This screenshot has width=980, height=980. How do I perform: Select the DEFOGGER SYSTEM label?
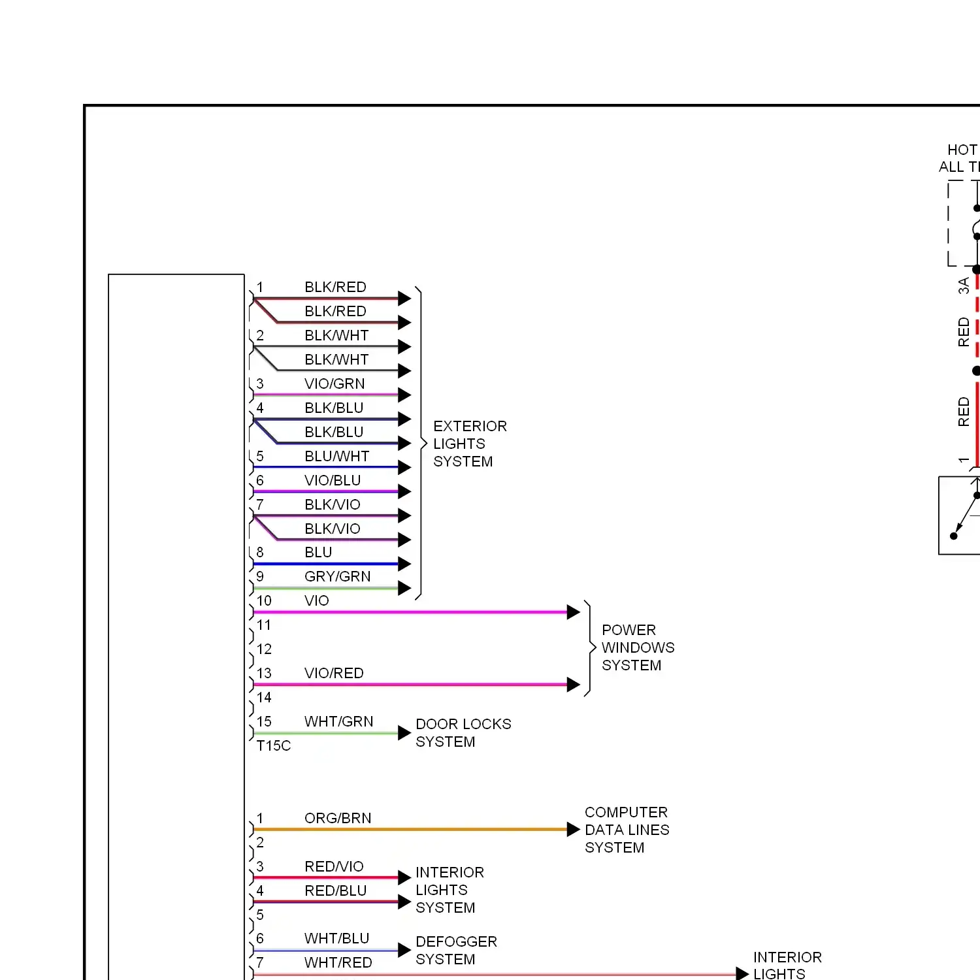[x=456, y=951]
